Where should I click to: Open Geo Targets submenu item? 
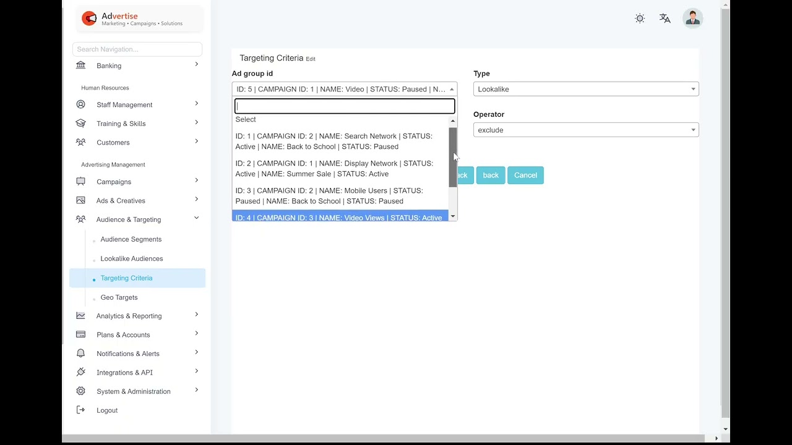(119, 297)
